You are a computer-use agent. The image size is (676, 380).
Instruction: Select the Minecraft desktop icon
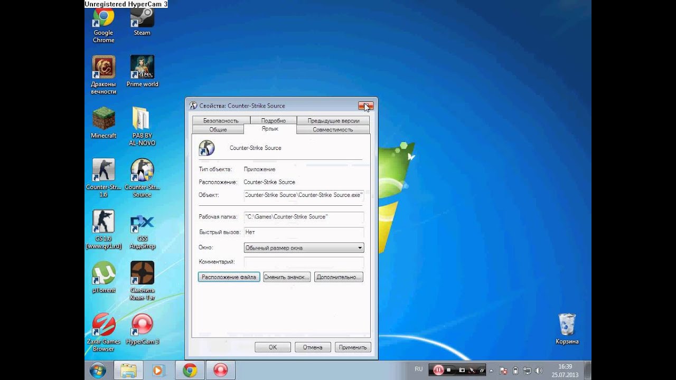(x=104, y=123)
